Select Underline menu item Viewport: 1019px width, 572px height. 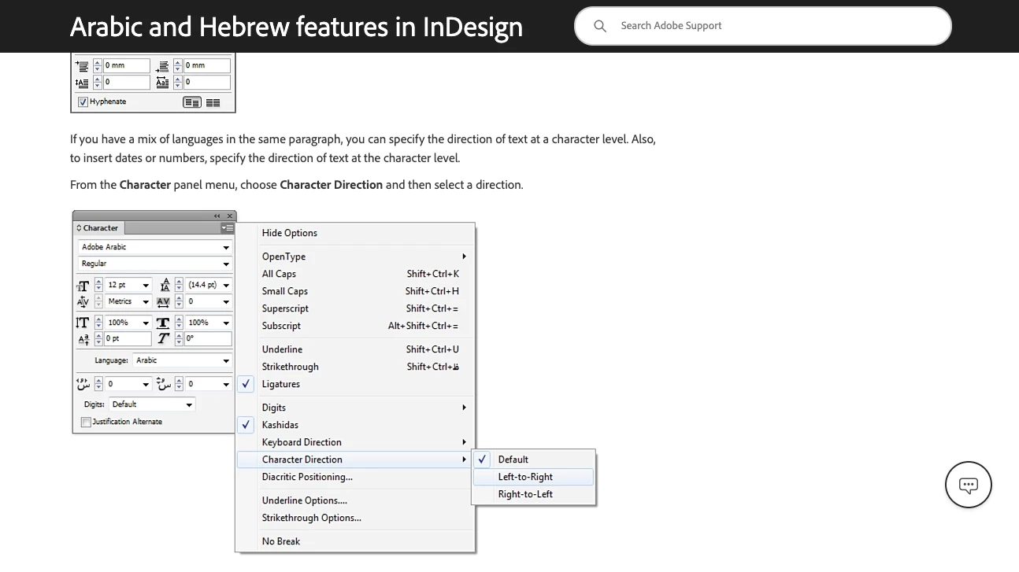point(282,349)
